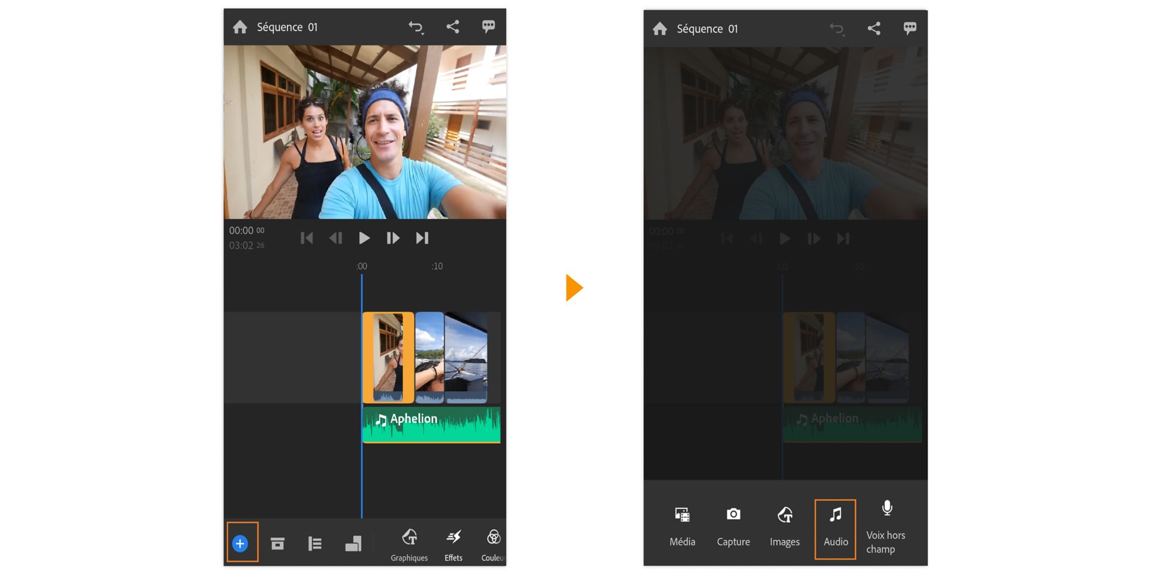This screenshot has height=576, width=1150.
Task: Tap the undo arrow in left phone screen
Action: tap(416, 27)
